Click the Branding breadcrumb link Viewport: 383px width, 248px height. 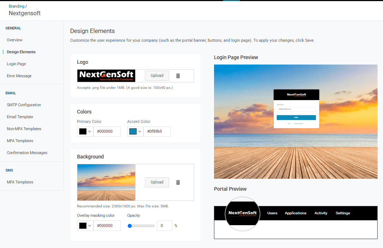click(16, 6)
